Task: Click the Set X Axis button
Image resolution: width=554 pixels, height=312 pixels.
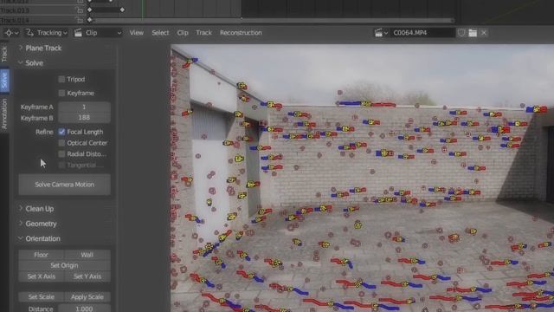Action: (x=42, y=276)
